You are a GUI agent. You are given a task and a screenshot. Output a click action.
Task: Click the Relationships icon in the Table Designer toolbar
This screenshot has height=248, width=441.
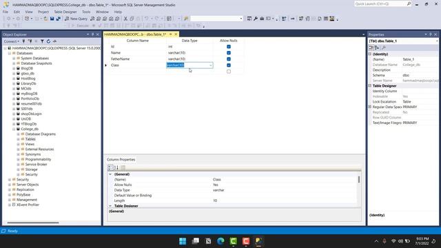(301, 19)
